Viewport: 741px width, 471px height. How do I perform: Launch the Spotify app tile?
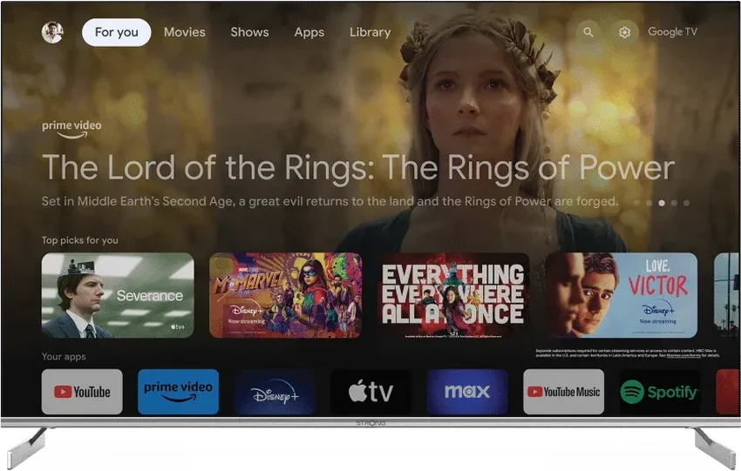[660, 392]
